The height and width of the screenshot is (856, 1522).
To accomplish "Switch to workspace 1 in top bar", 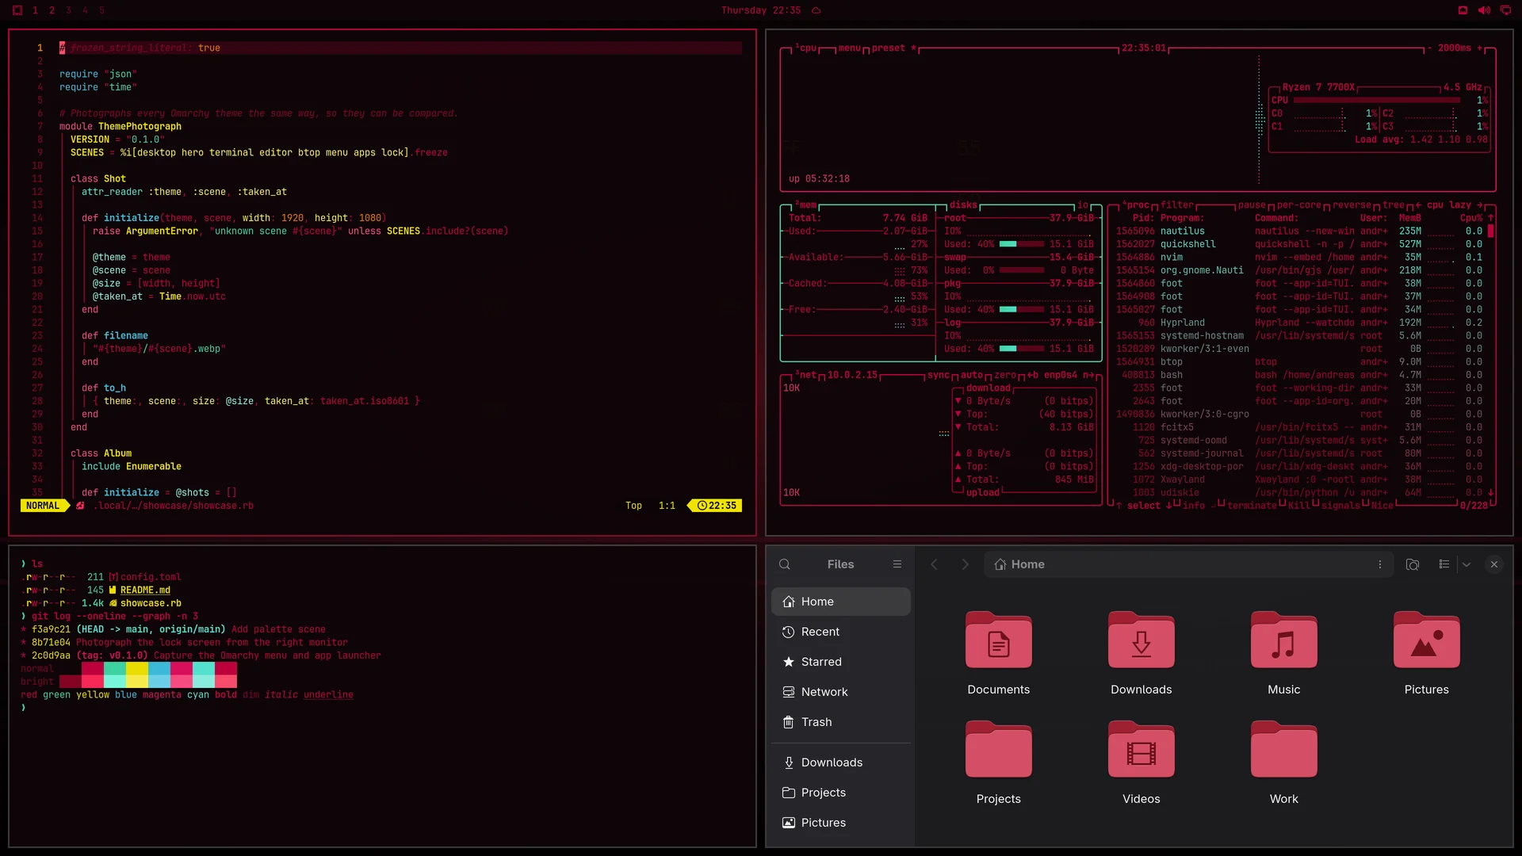I will pos(35,10).
